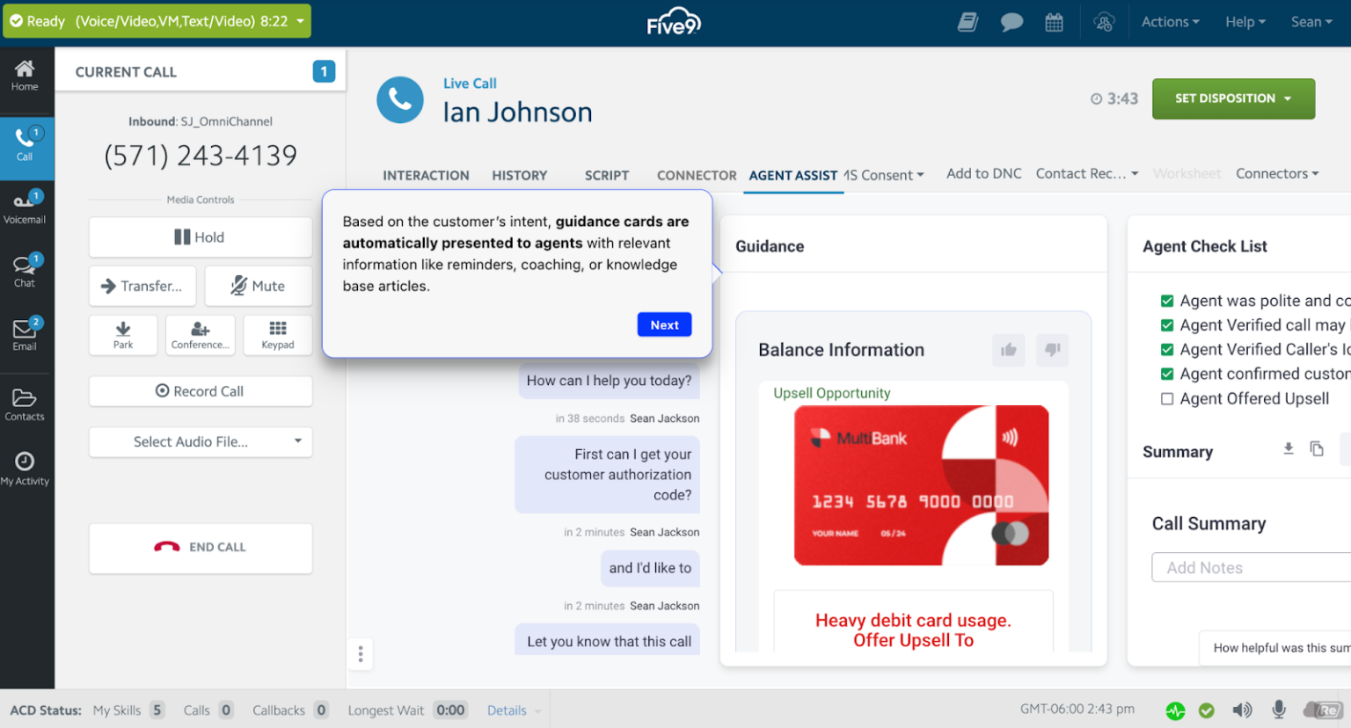Open the Keypad media control
The width and height of the screenshot is (1351, 728).
click(278, 335)
